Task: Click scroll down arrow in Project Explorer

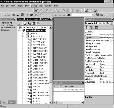Action: [51, 103]
